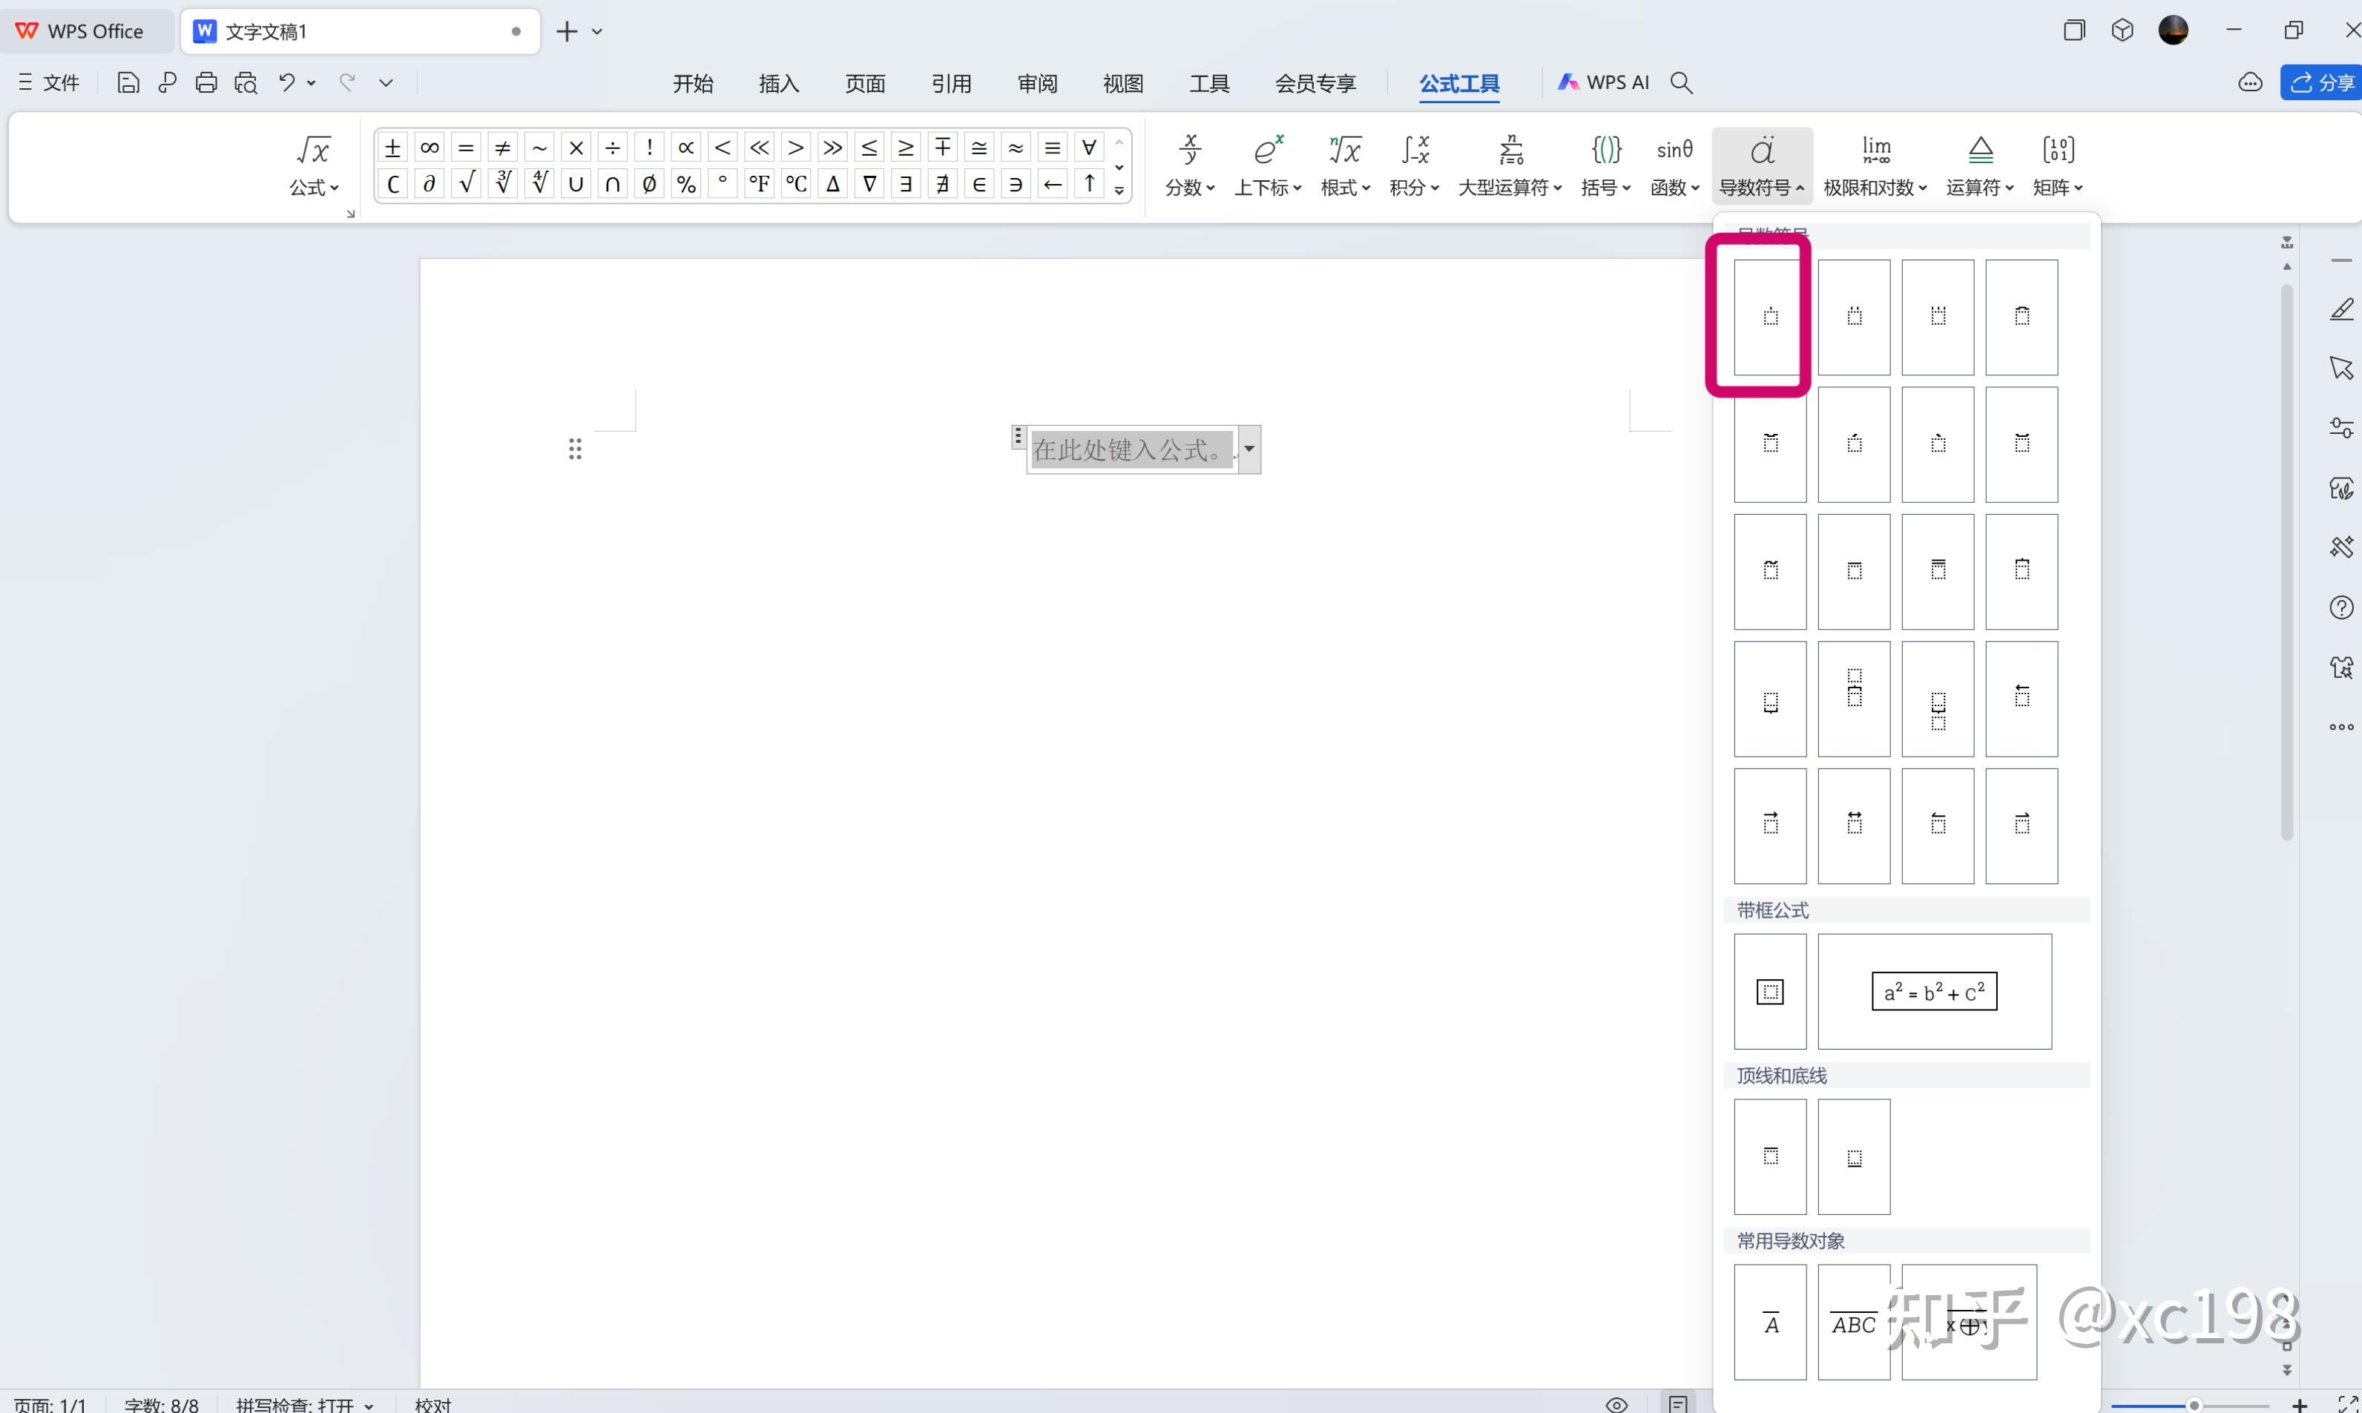Expand the equation placeholder options arrow
The height and width of the screenshot is (1413, 2362).
pos(1249,449)
